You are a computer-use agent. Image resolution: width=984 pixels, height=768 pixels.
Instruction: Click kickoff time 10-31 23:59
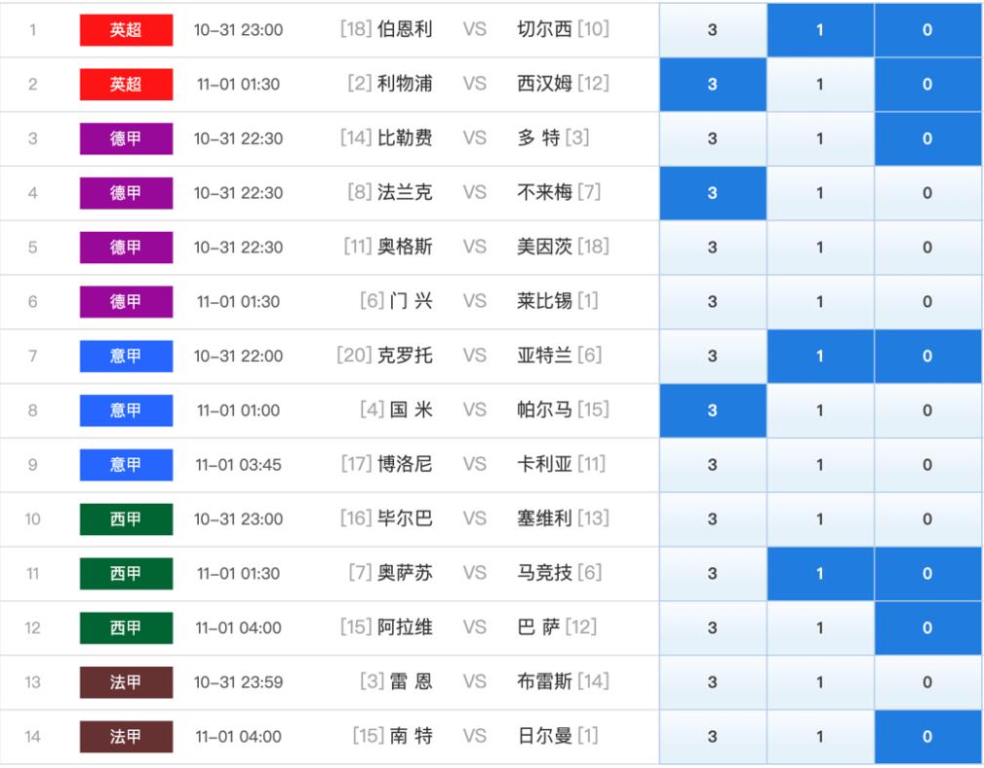click(x=239, y=682)
